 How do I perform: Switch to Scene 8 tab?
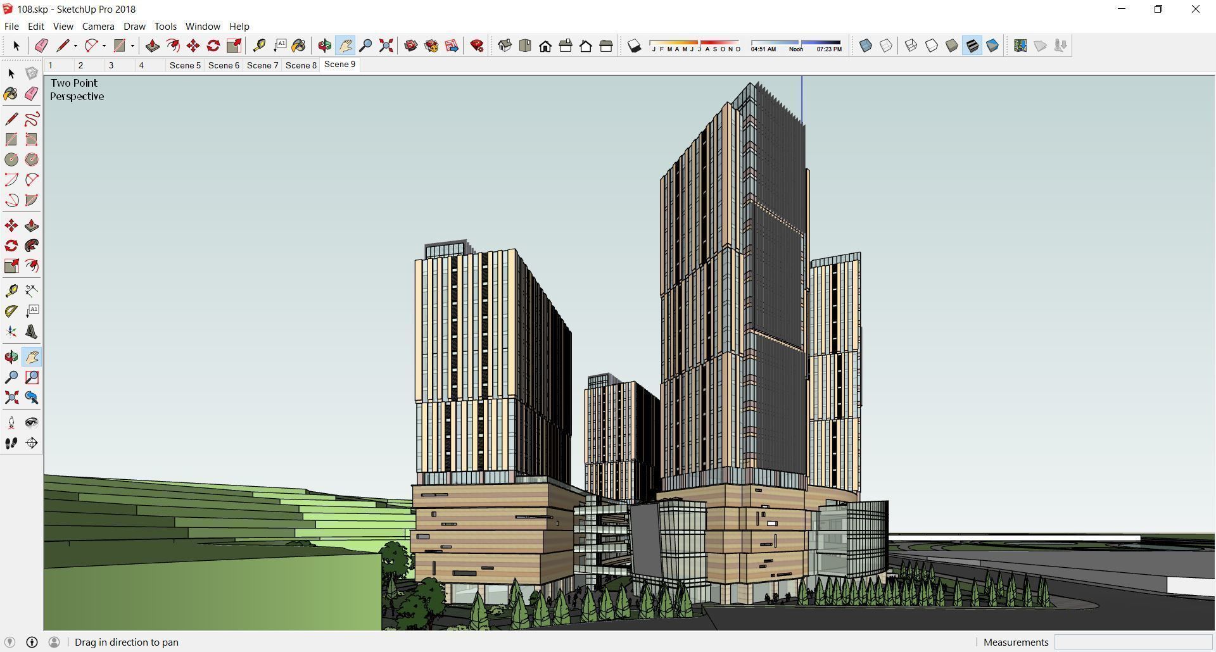pyautogui.click(x=301, y=65)
